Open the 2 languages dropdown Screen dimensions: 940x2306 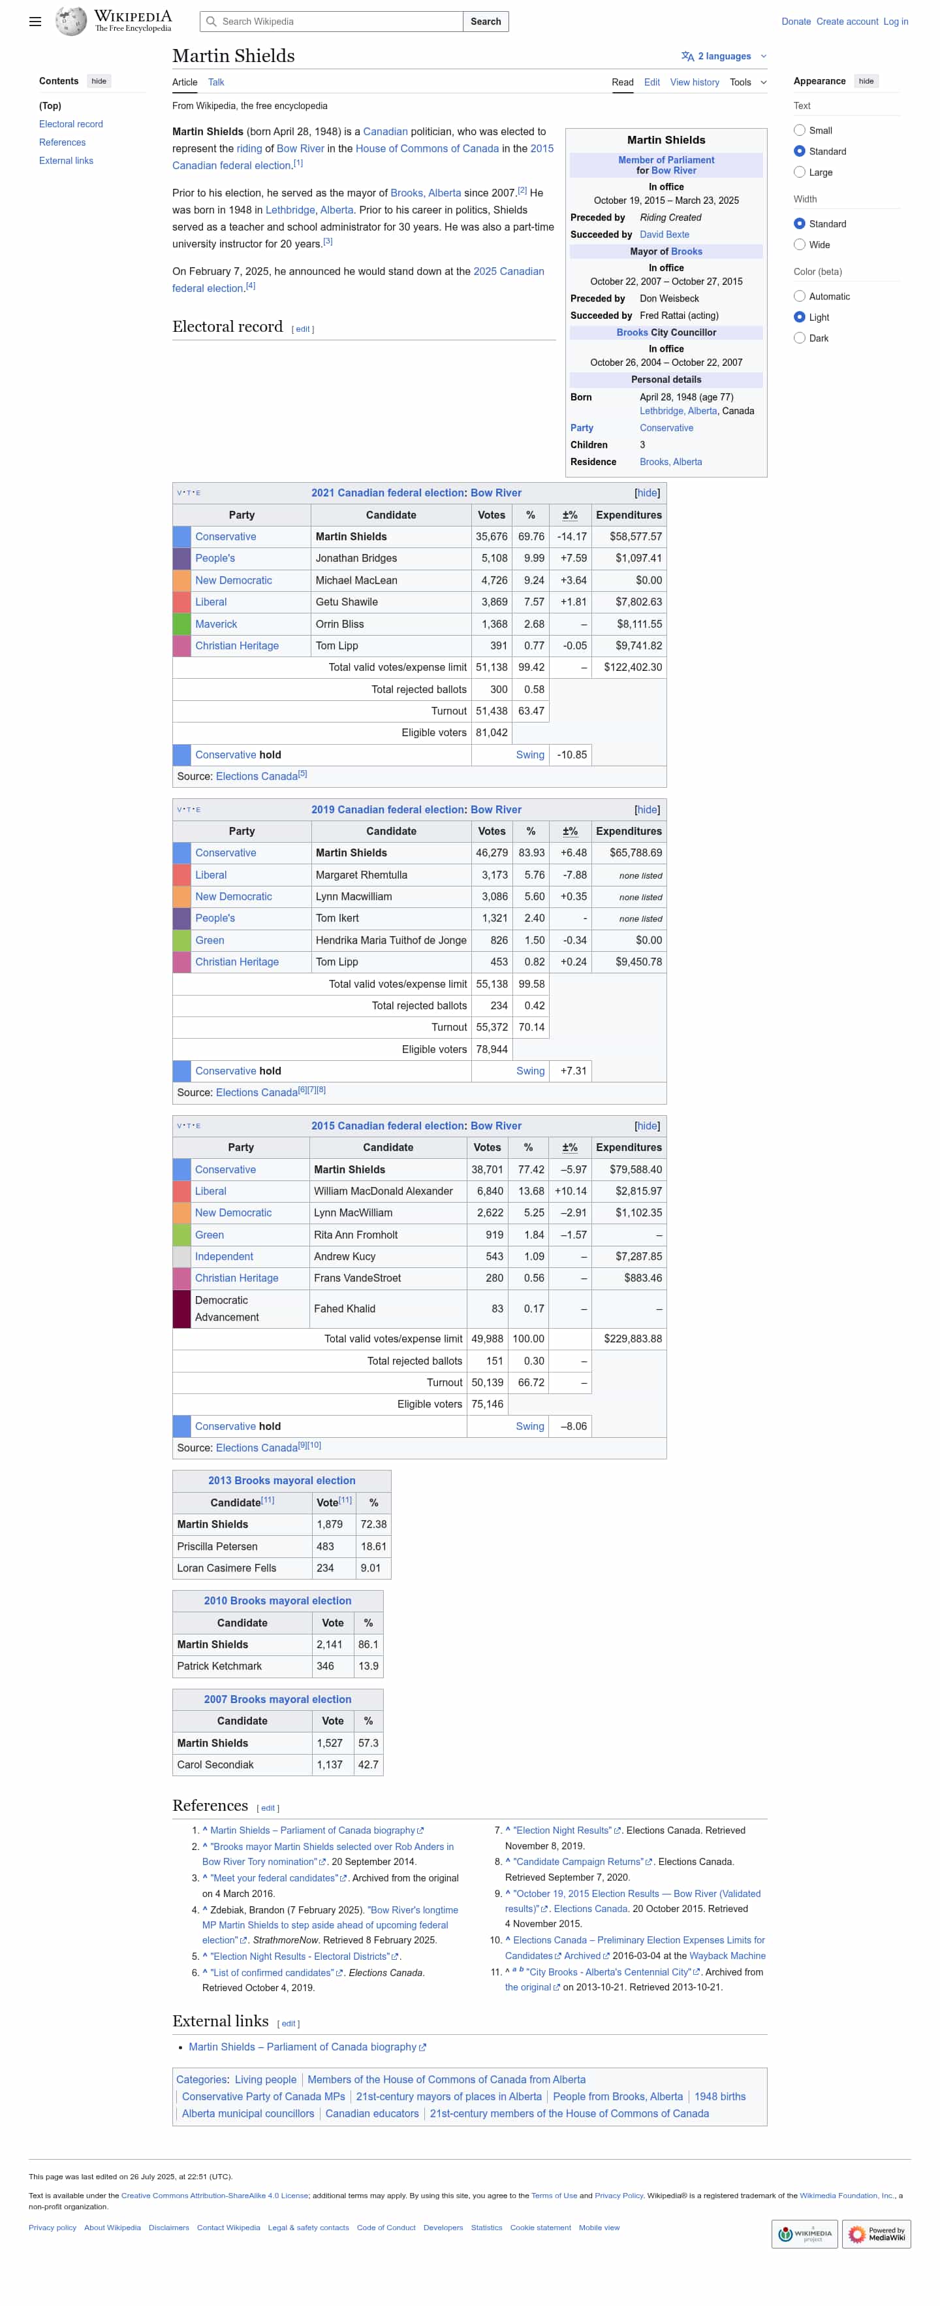[725, 56]
